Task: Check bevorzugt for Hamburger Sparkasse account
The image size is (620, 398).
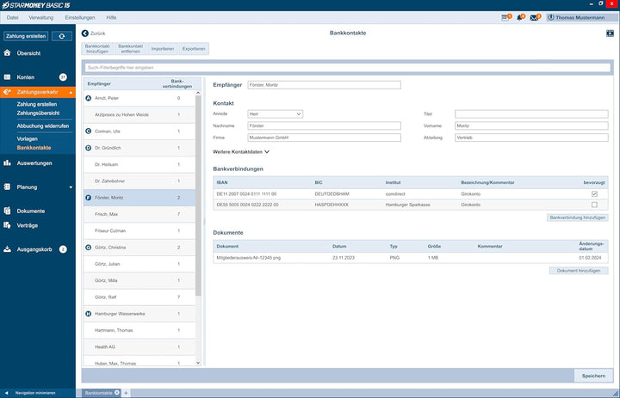Action: (594, 205)
